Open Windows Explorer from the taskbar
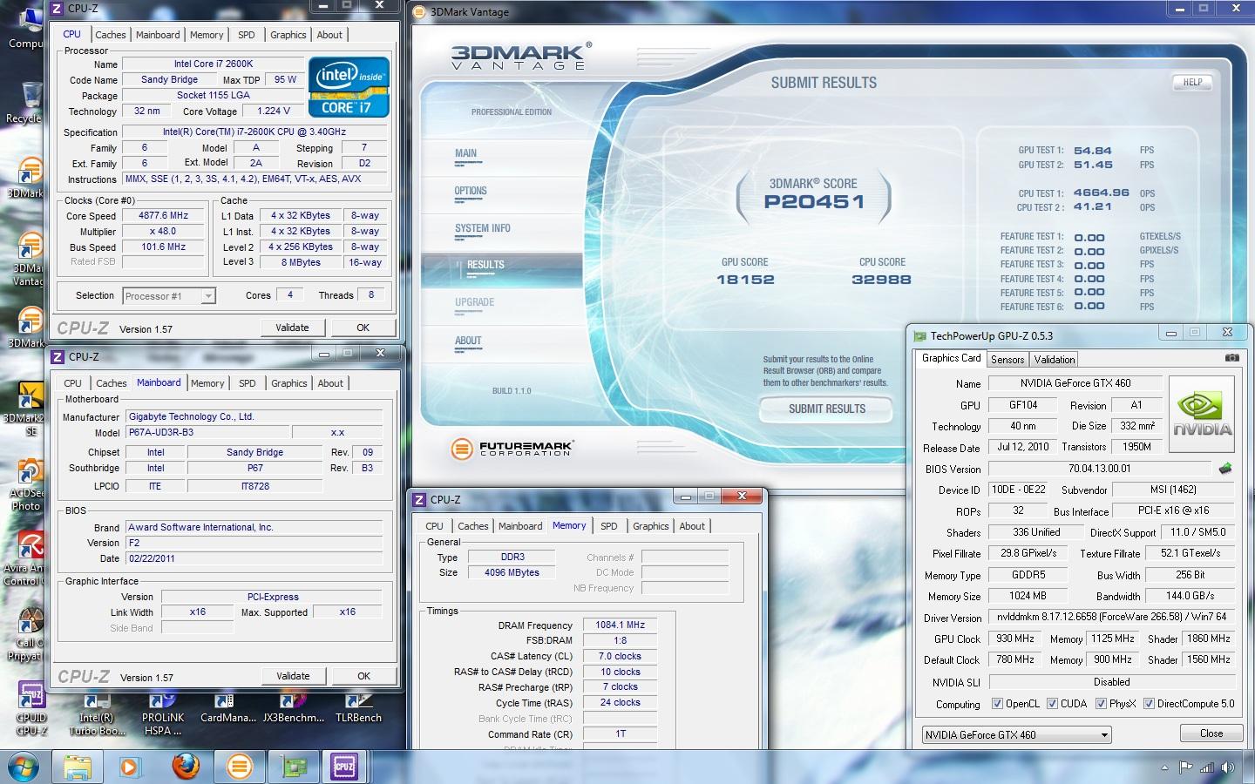 tap(78, 767)
